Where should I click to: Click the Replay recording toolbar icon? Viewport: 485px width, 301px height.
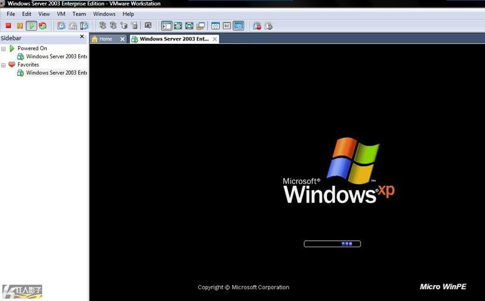(269, 26)
